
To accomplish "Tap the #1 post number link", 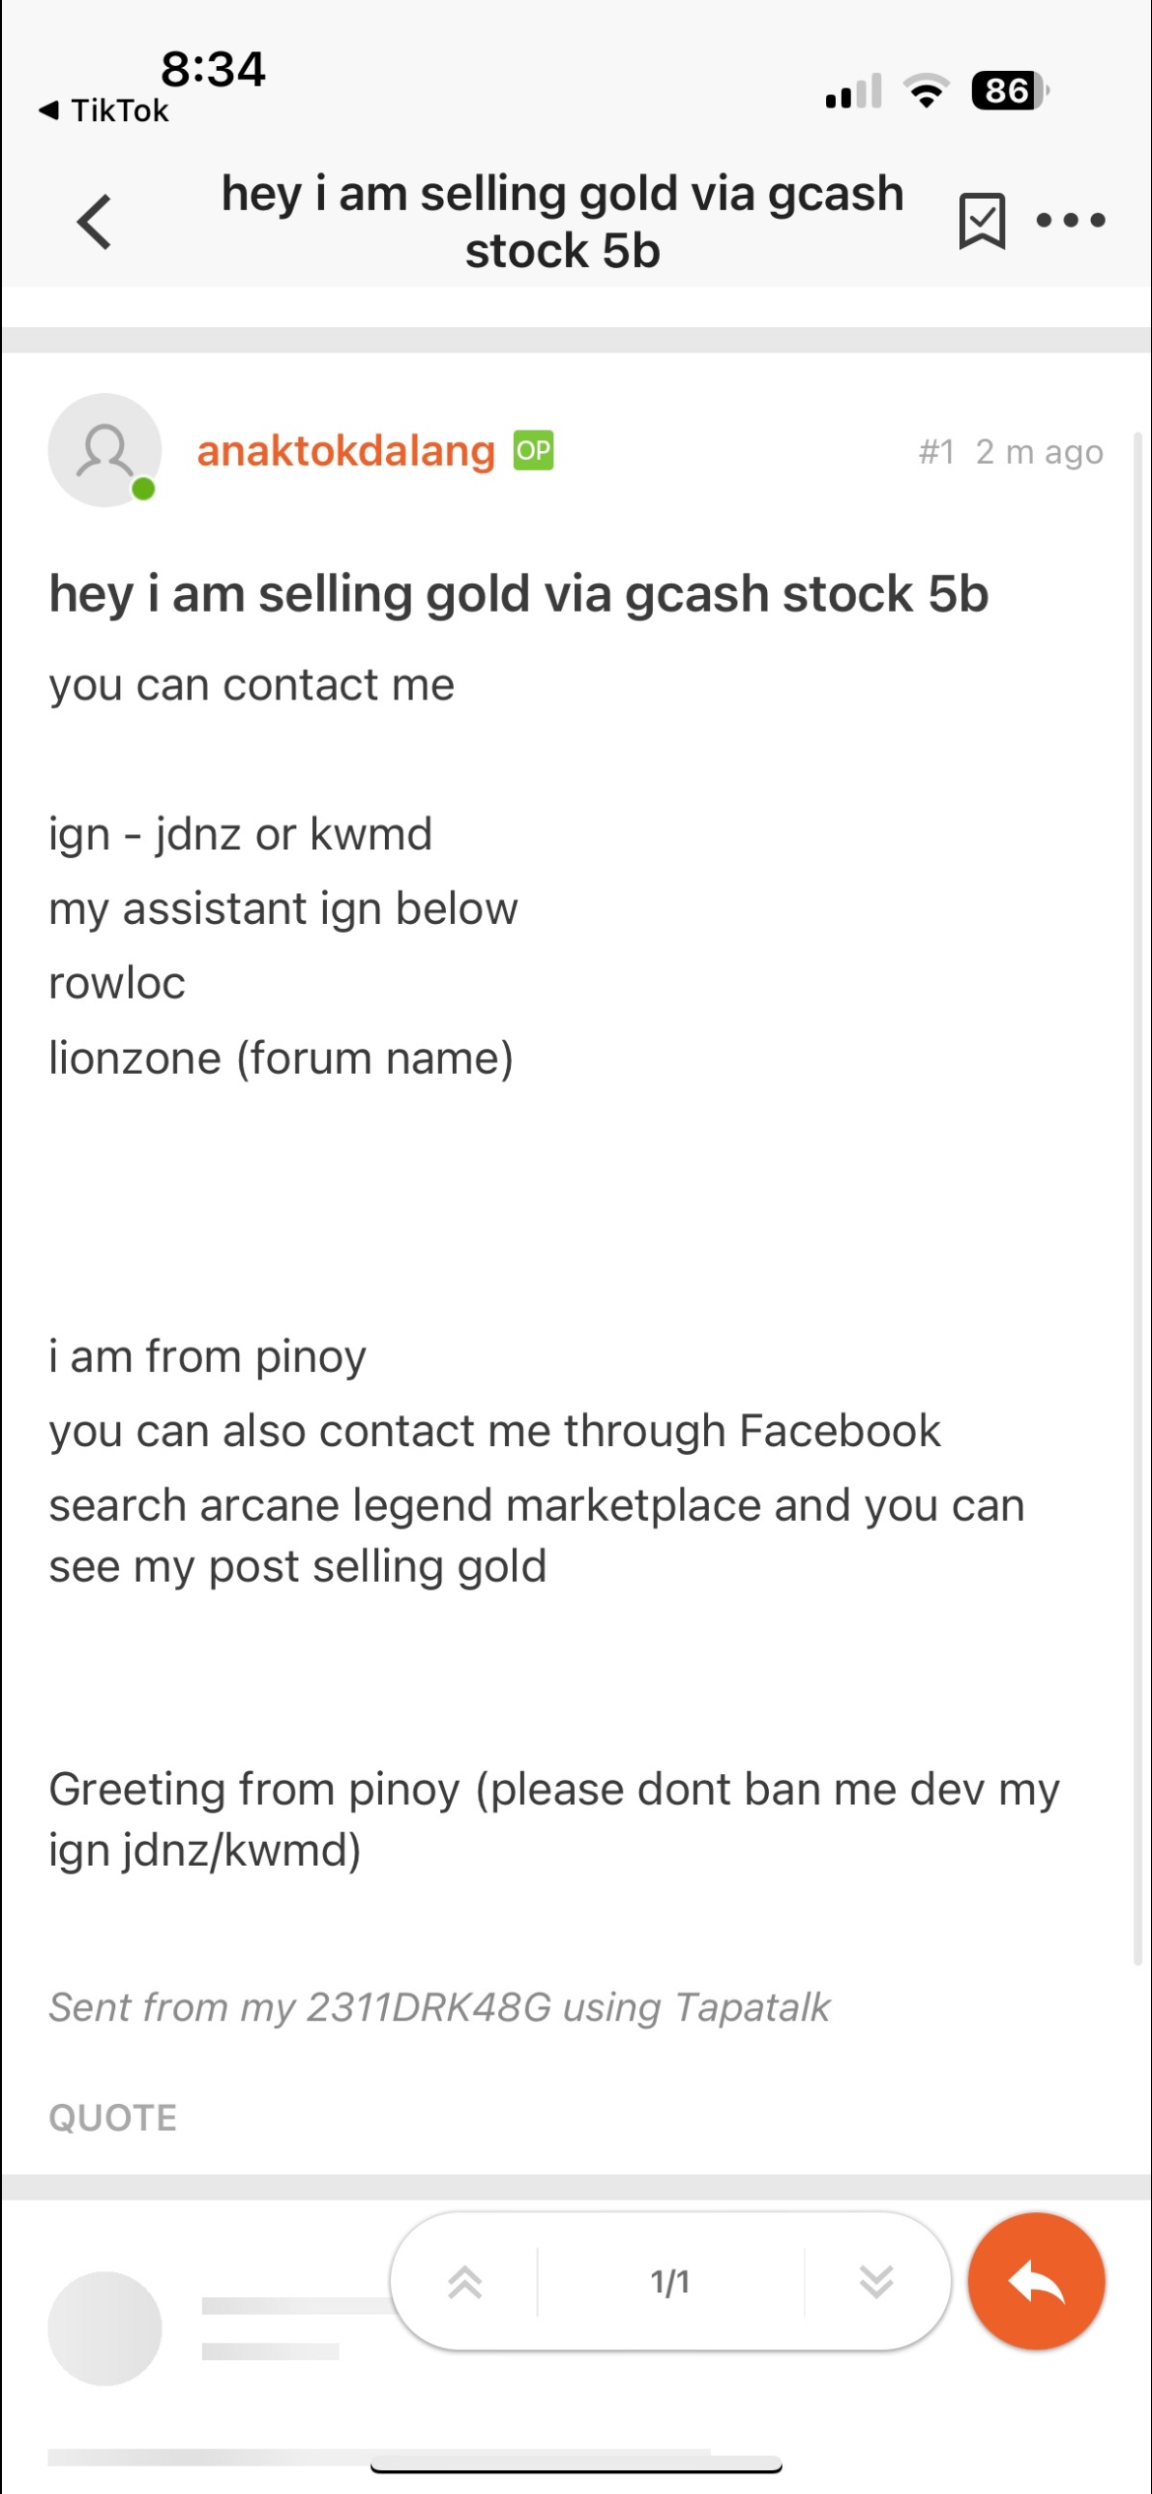I will click(x=935, y=452).
